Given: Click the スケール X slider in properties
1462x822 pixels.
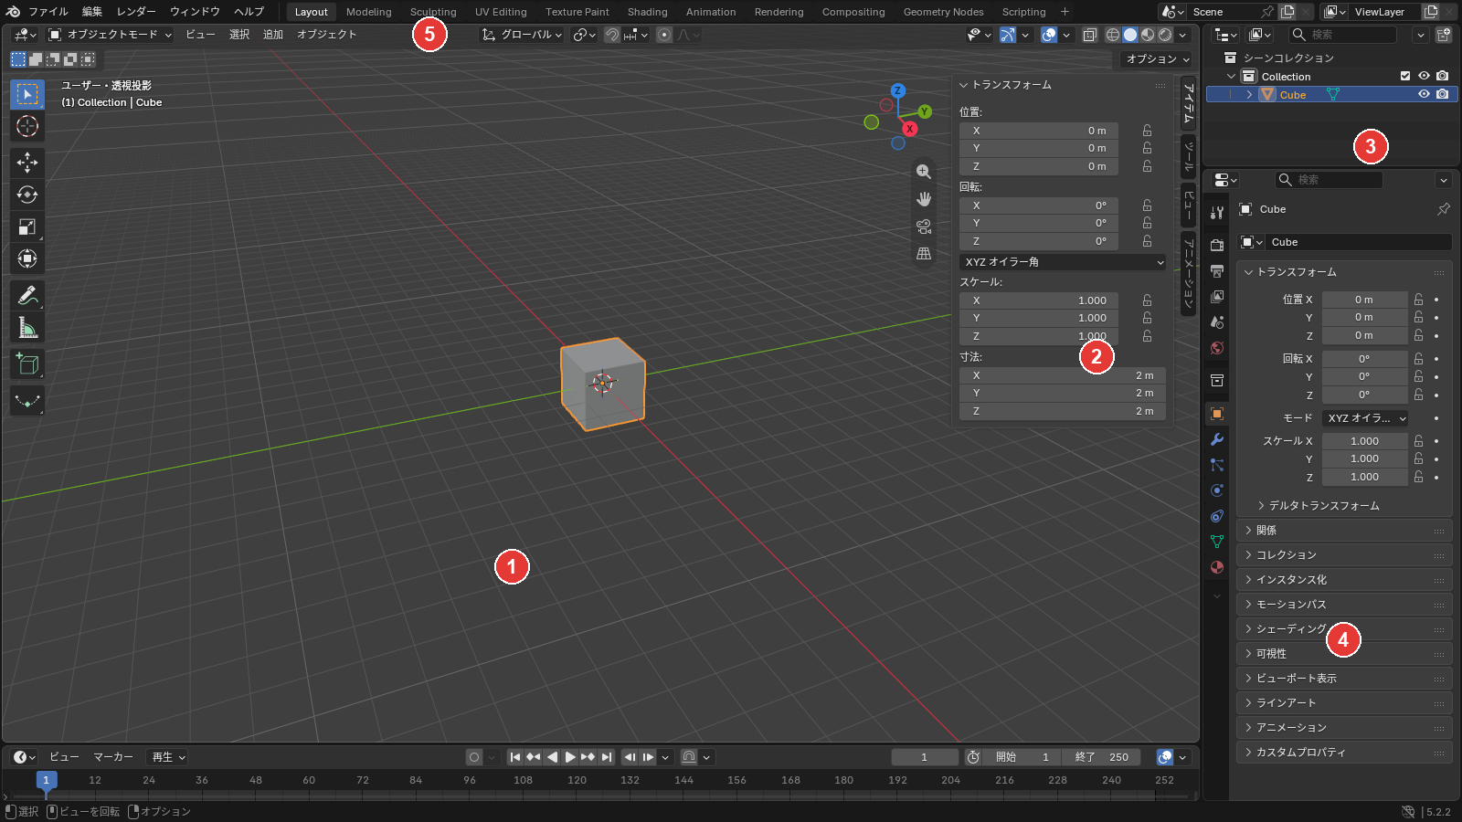Looking at the screenshot, I should coord(1364,441).
